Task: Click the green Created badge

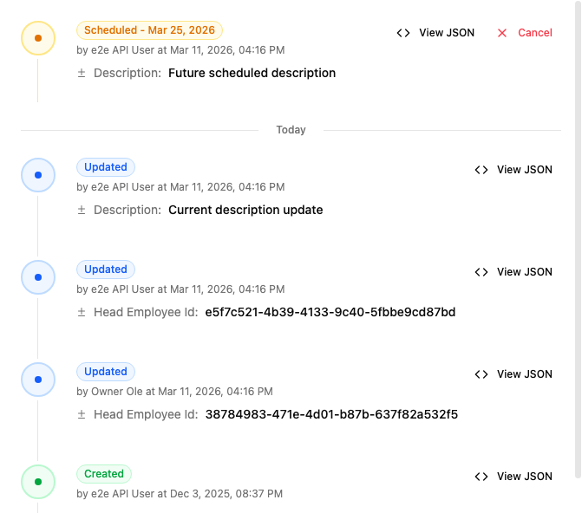Action: click(x=104, y=474)
